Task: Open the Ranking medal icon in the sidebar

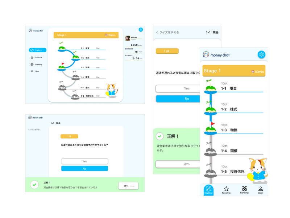Action: coord(31,64)
